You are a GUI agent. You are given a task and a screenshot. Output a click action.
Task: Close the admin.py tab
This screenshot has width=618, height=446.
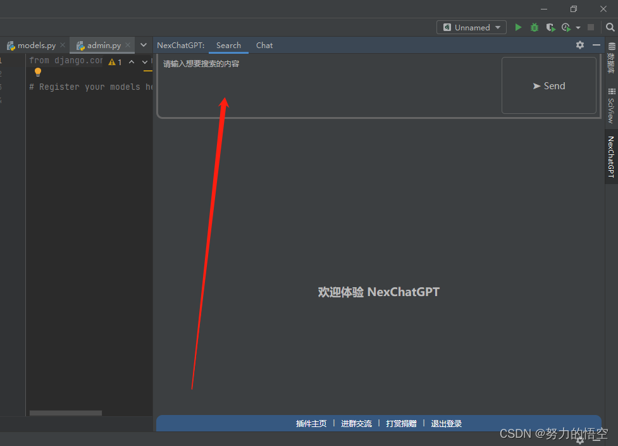128,45
